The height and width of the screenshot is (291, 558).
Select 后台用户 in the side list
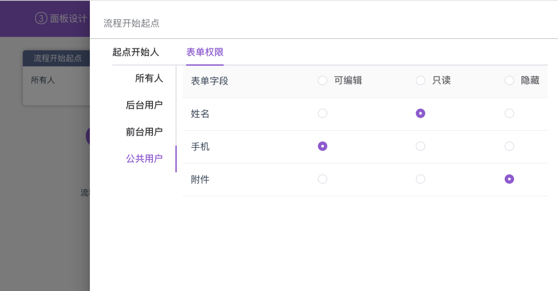tap(144, 105)
